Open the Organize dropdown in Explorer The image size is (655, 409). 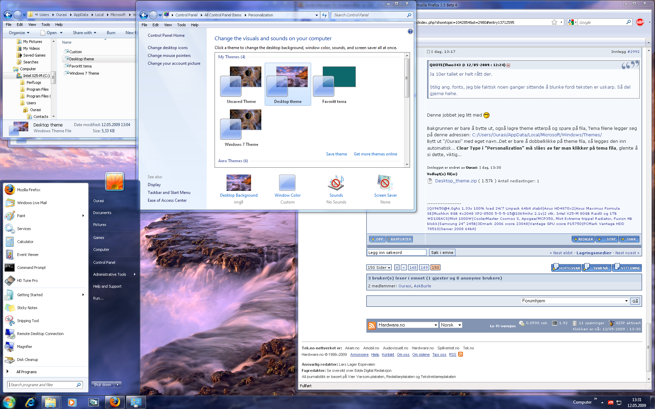click(19, 33)
